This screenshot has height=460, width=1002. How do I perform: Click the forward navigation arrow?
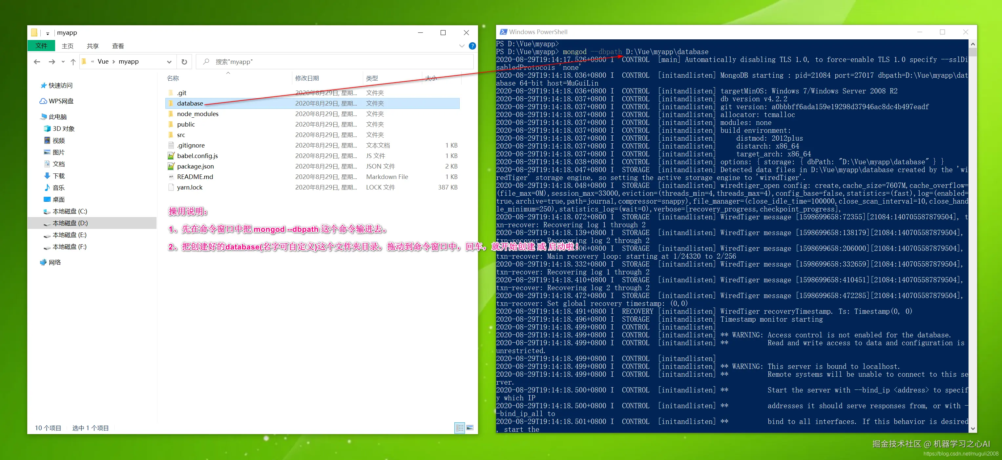coord(52,62)
